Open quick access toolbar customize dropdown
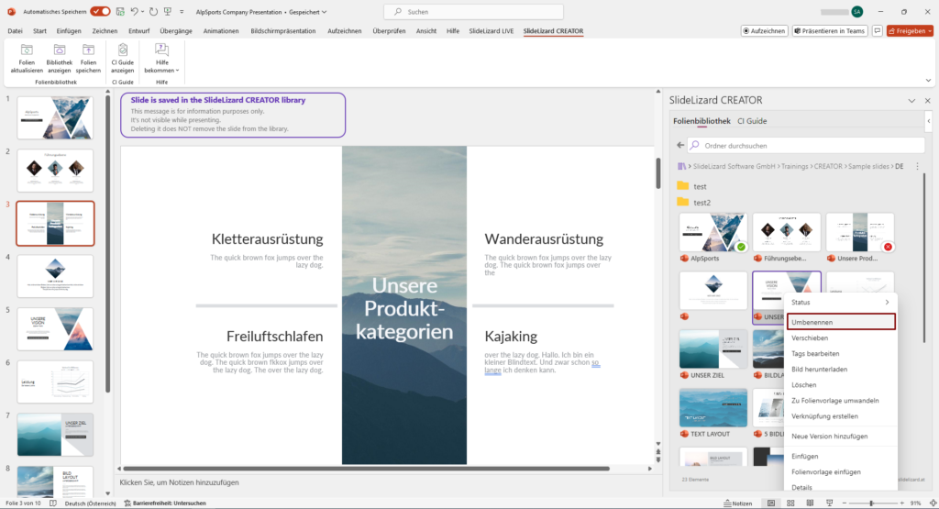This screenshot has height=509, width=939. [x=182, y=11]
